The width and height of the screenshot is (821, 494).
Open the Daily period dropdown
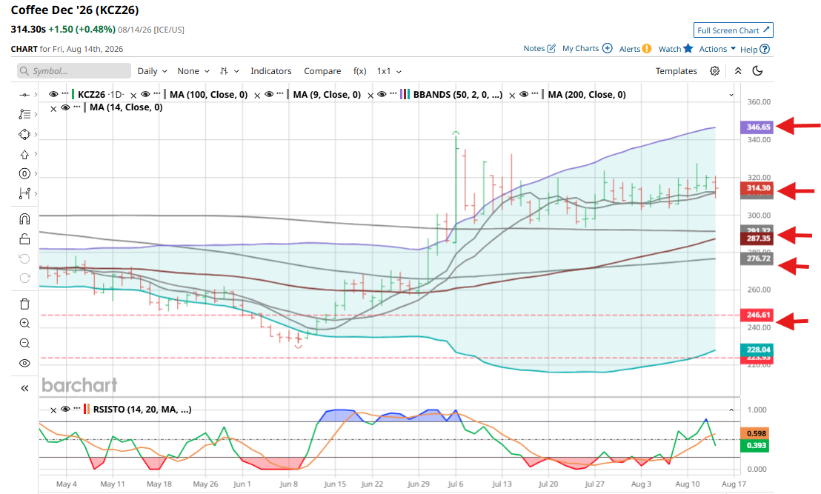(x=153, y=71)
